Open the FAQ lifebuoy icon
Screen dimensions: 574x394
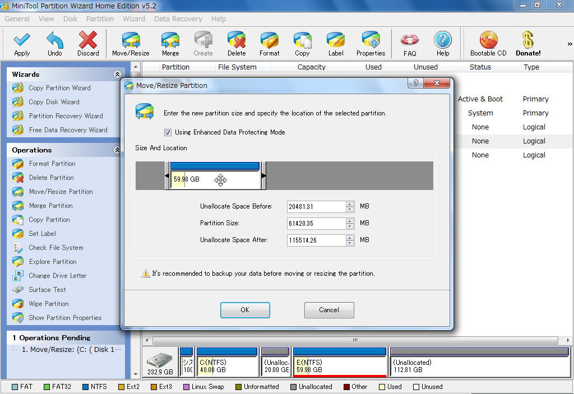pos(410,44)
